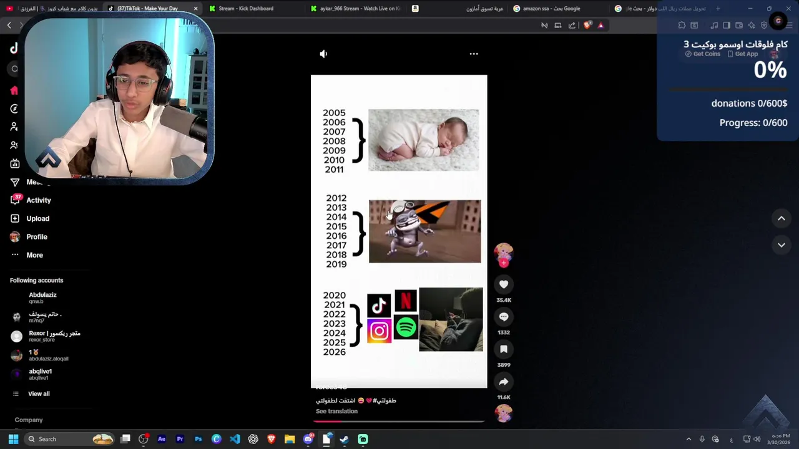Open Premiere Pro from the taskbar
Screen dimensions: 799x449
point(180,439)
